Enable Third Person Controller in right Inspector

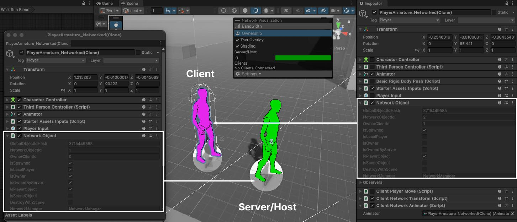(372, 67)
